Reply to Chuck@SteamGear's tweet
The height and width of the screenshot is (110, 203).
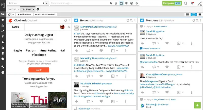(x=142, y=92)
